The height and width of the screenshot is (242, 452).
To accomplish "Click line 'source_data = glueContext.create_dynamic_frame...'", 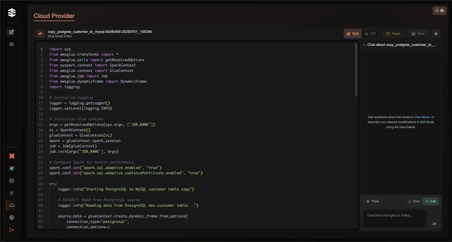I will (123, 216).
